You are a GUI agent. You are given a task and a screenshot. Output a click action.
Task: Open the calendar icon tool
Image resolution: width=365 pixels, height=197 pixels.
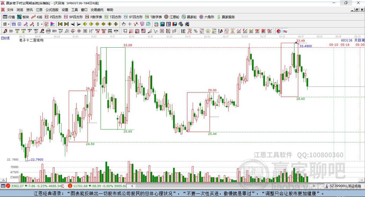point(156,24)
